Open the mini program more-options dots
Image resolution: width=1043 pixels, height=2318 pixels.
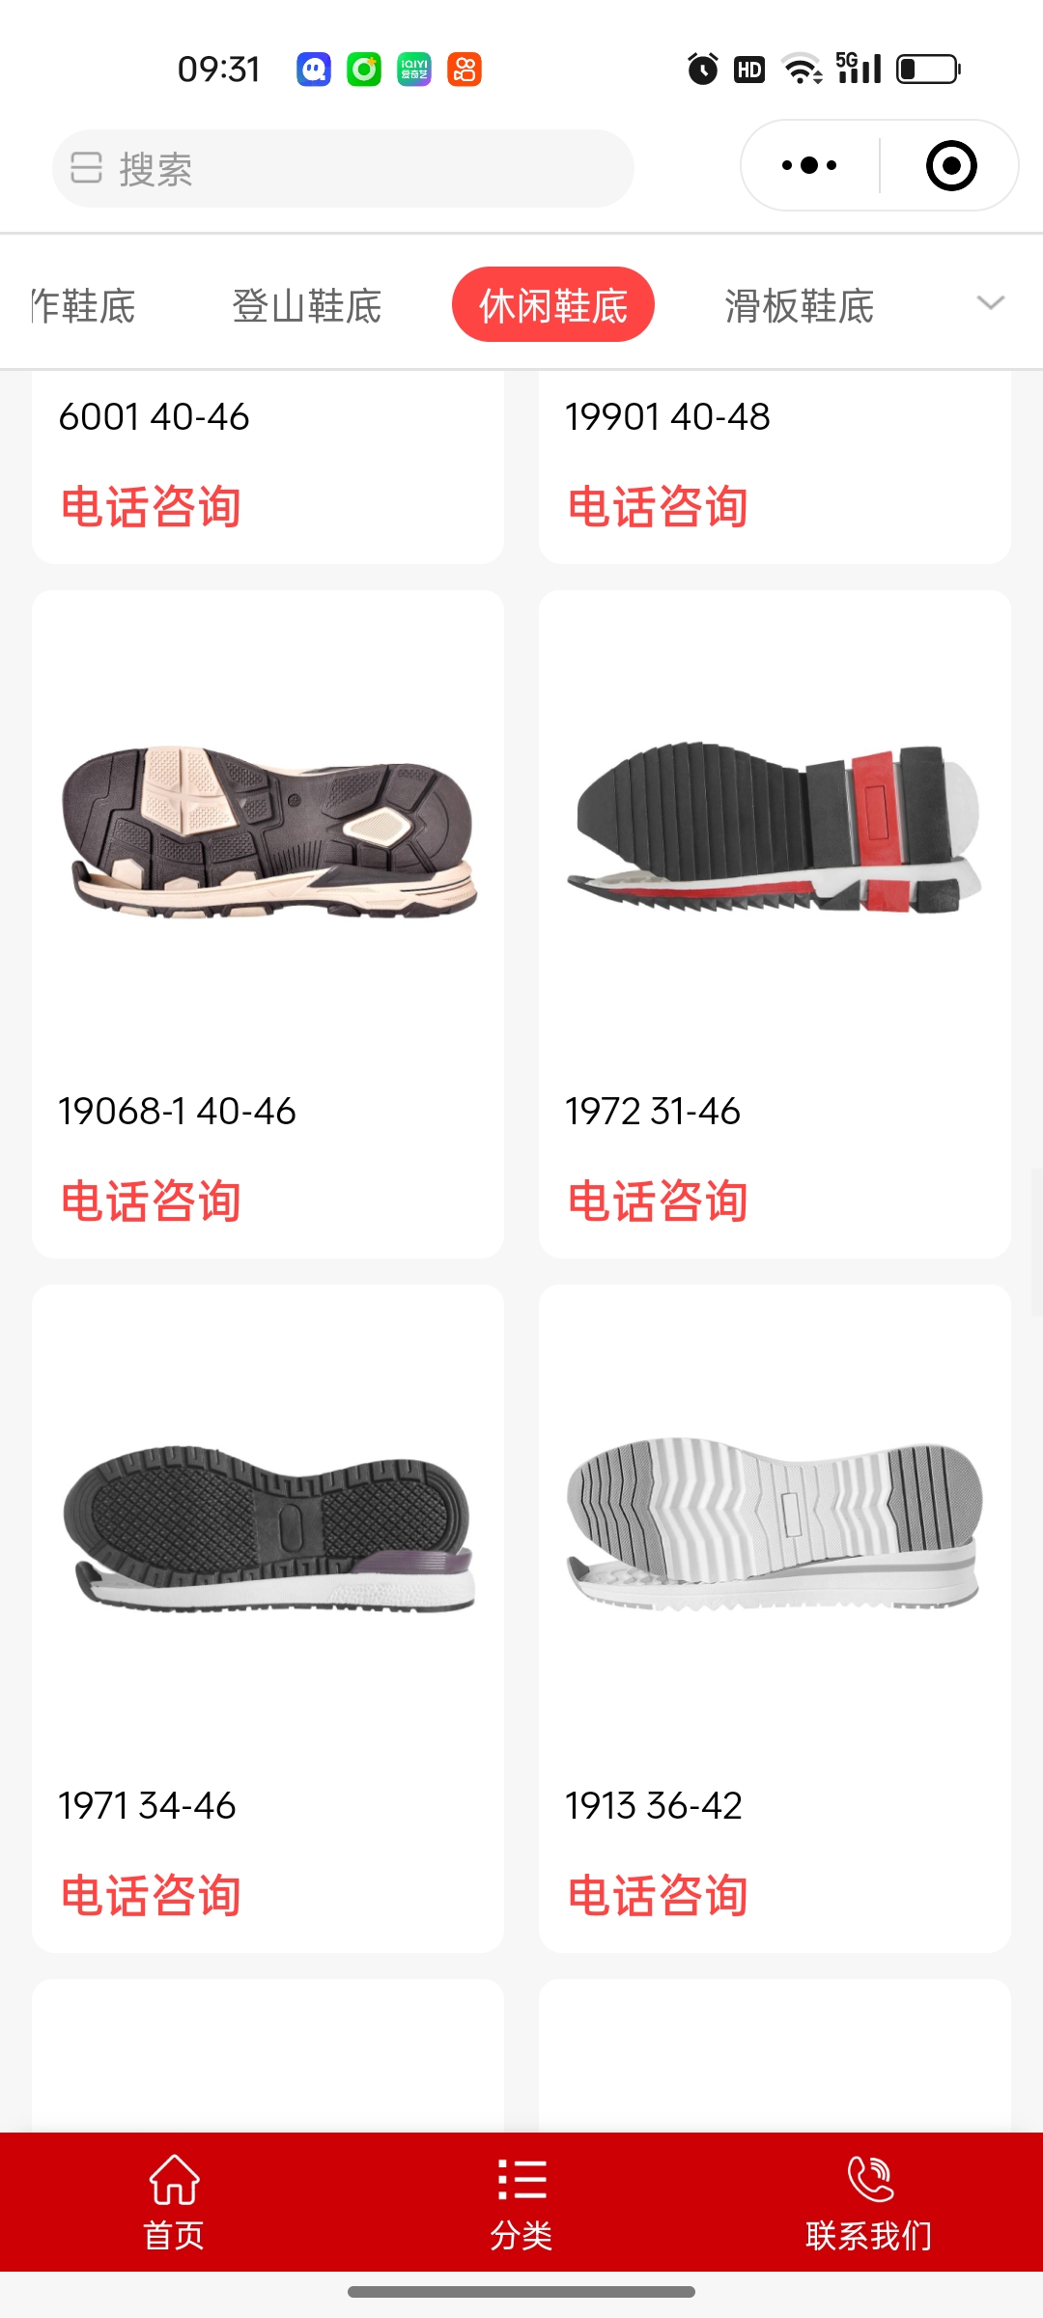coord(809,165)
